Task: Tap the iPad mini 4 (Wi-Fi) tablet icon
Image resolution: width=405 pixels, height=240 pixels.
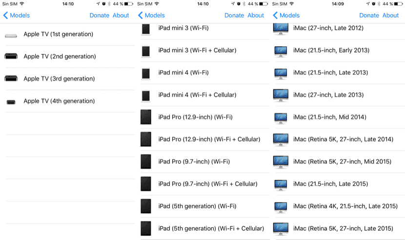Action: 146,74
